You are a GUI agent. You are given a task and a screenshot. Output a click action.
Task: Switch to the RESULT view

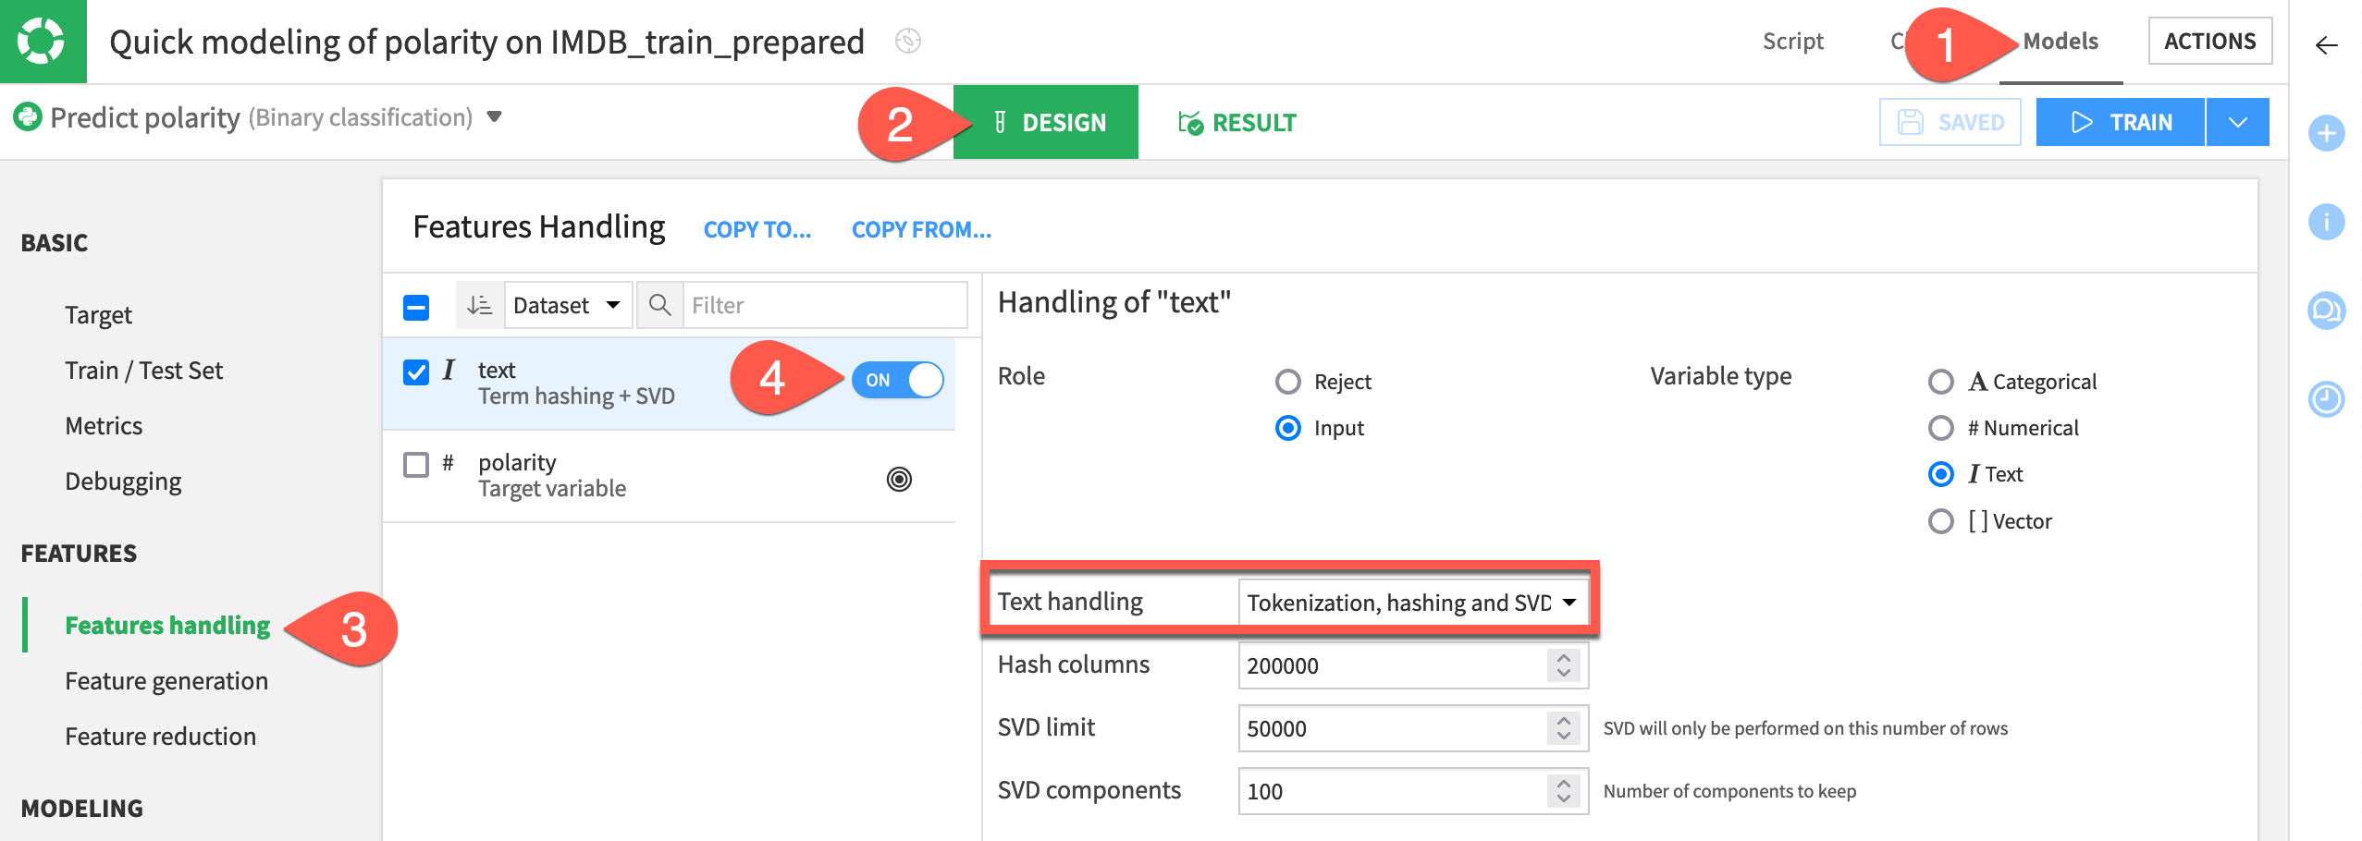pos(1240,121)
